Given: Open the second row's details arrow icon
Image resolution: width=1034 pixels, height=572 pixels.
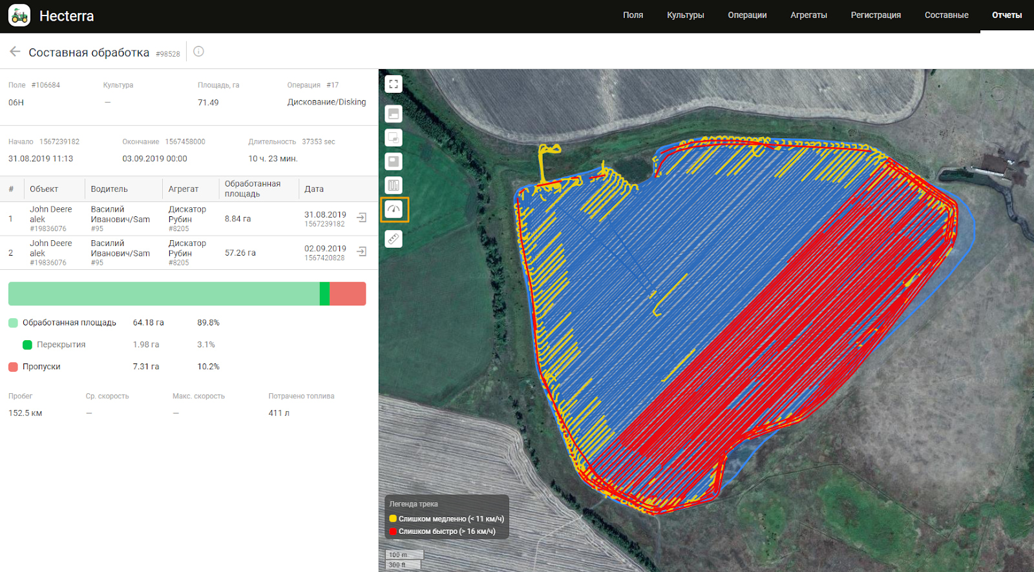Looking at the screenshot, I should 362,252.
